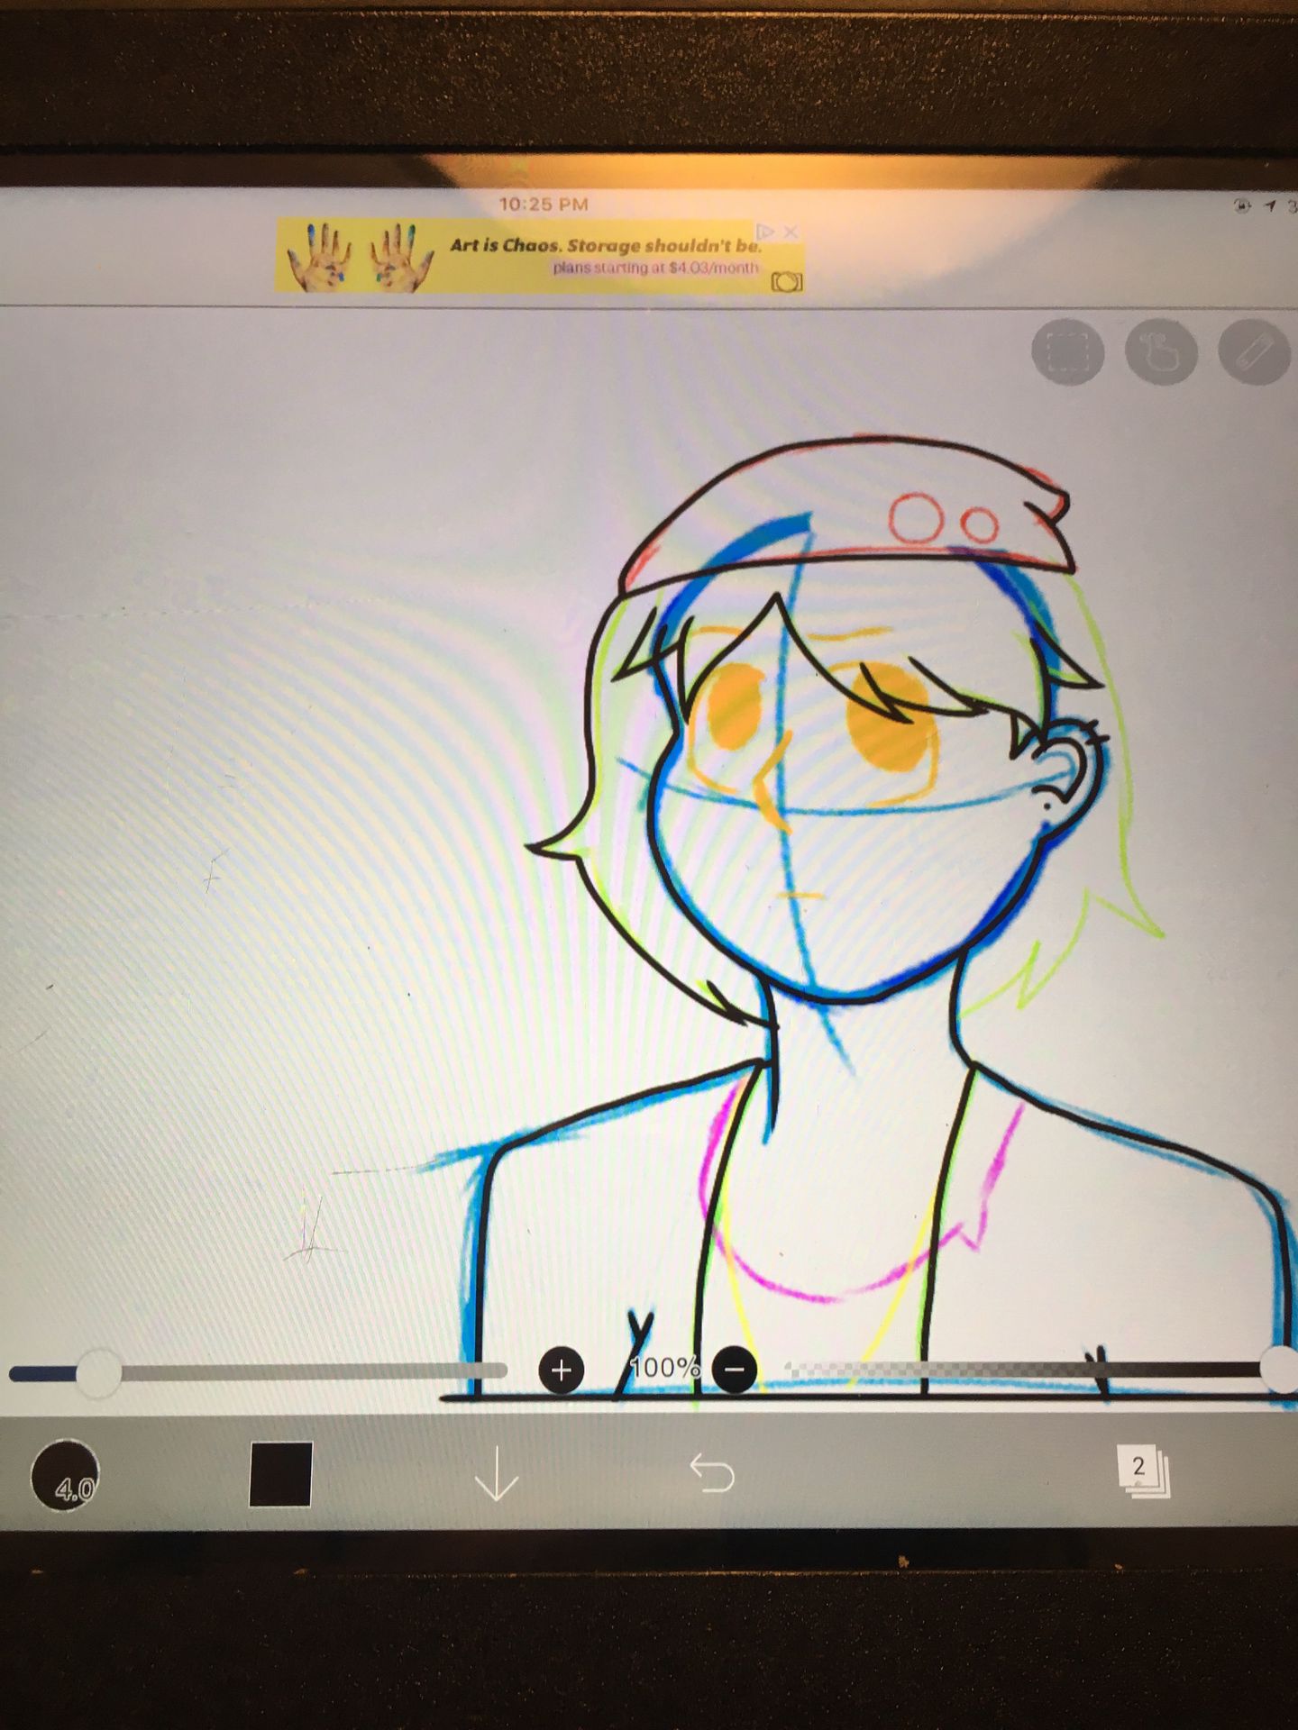Tap the down arrow to hide the toolbar
The height and width of the screenshot is (1730, 1298).
click(496, 1474)
